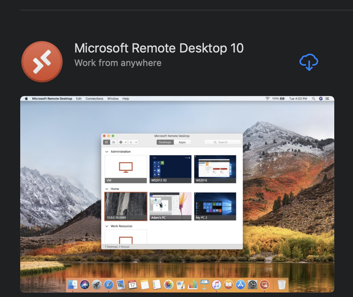This screenshot has height=297, width=353.
Task: Select the 10.0.0.10:3389 desktop thumbnail
Action: (x=126, y=206)
